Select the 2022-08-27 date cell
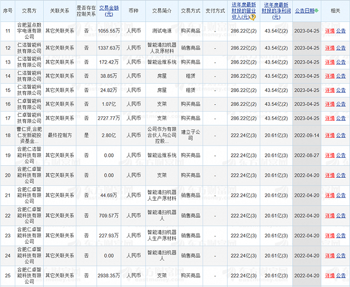The width and height of the screenshot is (350, 287). tap(306, 155)
